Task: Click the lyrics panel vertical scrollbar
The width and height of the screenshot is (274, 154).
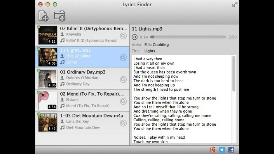Action: point(234,74)
